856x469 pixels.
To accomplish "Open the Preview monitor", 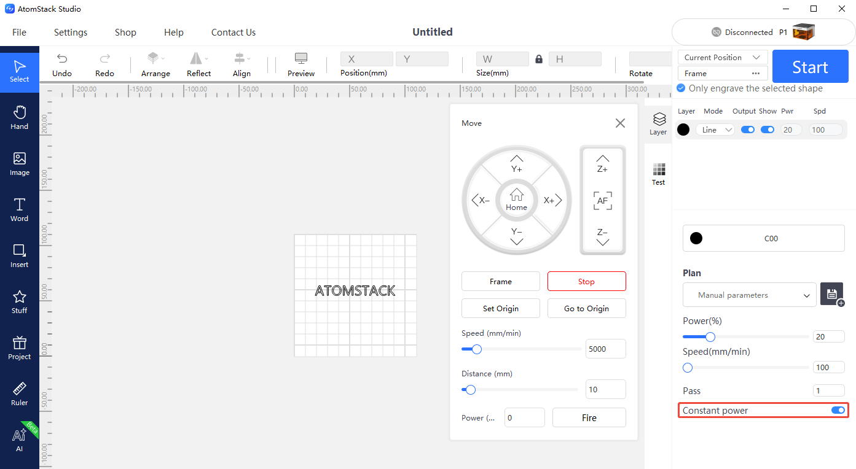I will (301, 64).
